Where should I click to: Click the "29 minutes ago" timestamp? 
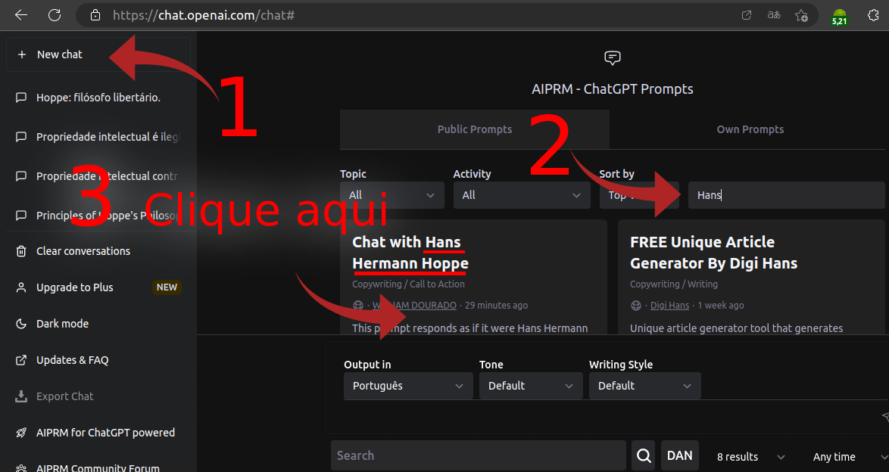(496, 305)
